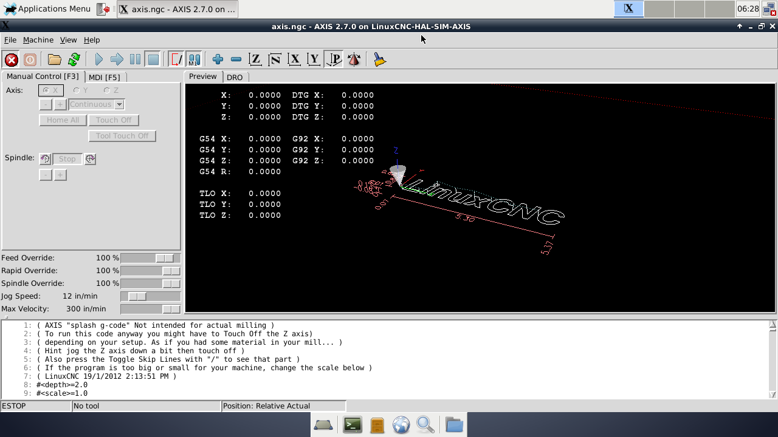Toggle optional pause M1 icon
This screenshot has height=437, width=778.
[x=194, y=59]
